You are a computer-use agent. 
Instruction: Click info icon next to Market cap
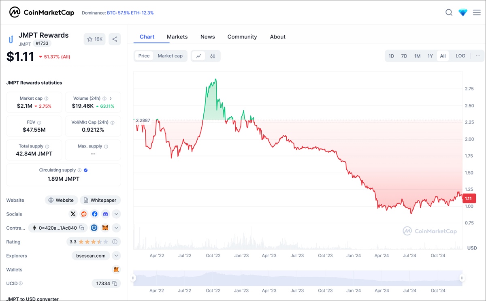click(x=46, y=98)
